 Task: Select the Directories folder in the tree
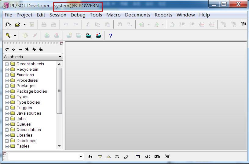[26, 141]
